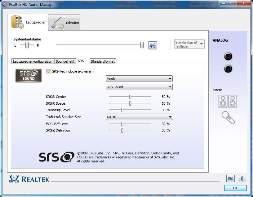Click Standardgerät festlegen button

[x=189, y=44]
